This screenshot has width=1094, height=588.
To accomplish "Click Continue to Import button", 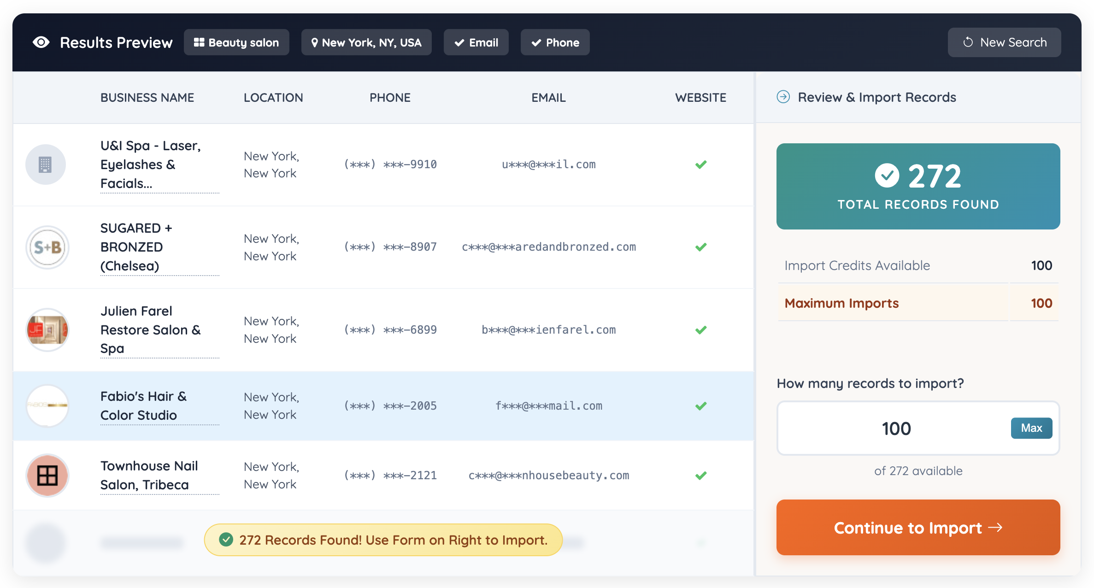I will [x=918, y=528].
